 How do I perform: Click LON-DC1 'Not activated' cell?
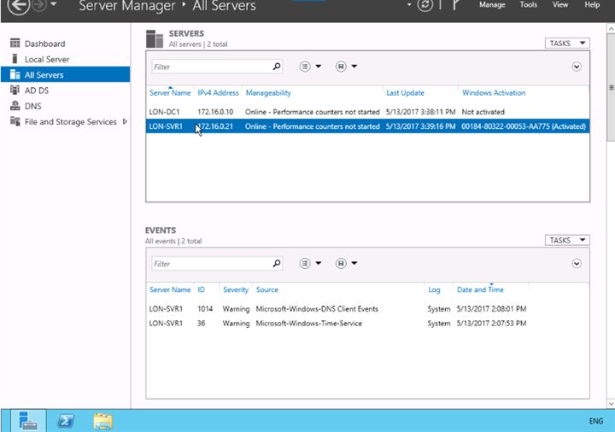pyautogui.click(x=483, y=112)
